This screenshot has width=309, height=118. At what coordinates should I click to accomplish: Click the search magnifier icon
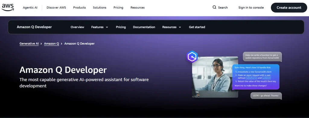click(x=215, y=8)
